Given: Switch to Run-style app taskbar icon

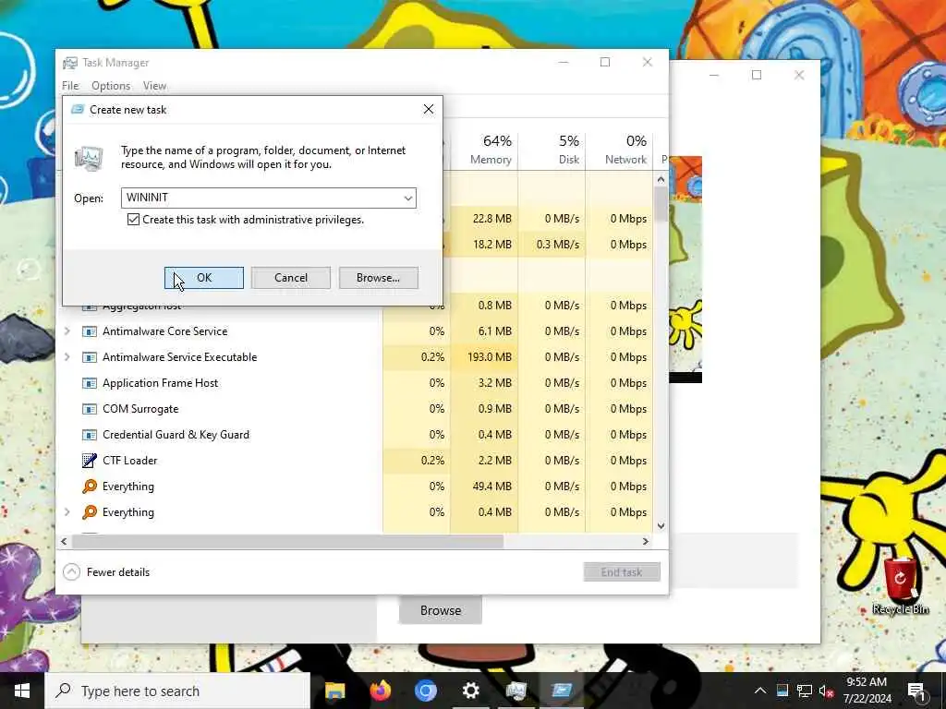Looking at the screenshot, I should 562,691.
